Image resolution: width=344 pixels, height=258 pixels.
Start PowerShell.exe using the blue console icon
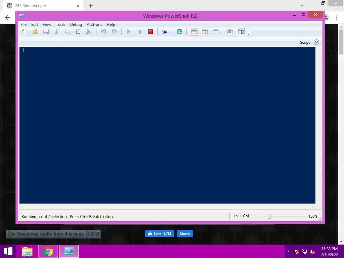(179, 32)
